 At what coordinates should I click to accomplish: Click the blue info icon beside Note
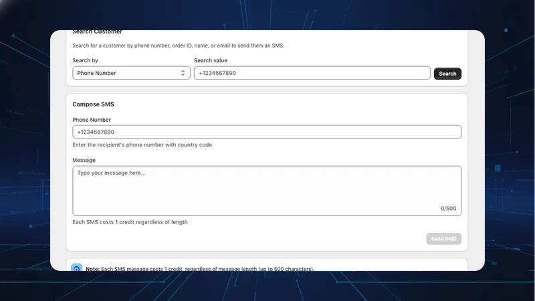76,268
